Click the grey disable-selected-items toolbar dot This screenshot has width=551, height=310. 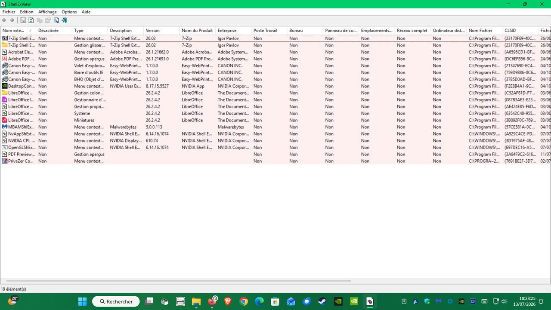tap(4, 20)
